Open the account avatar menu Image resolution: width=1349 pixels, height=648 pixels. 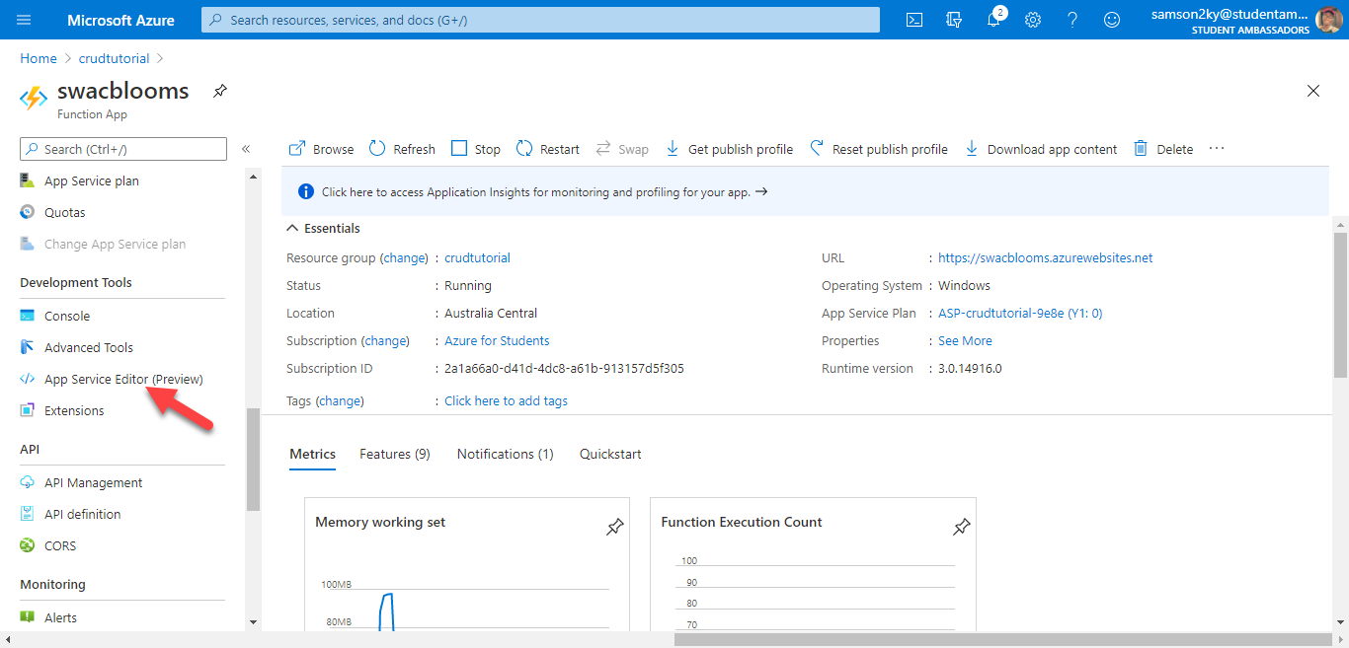[1328, 19]
